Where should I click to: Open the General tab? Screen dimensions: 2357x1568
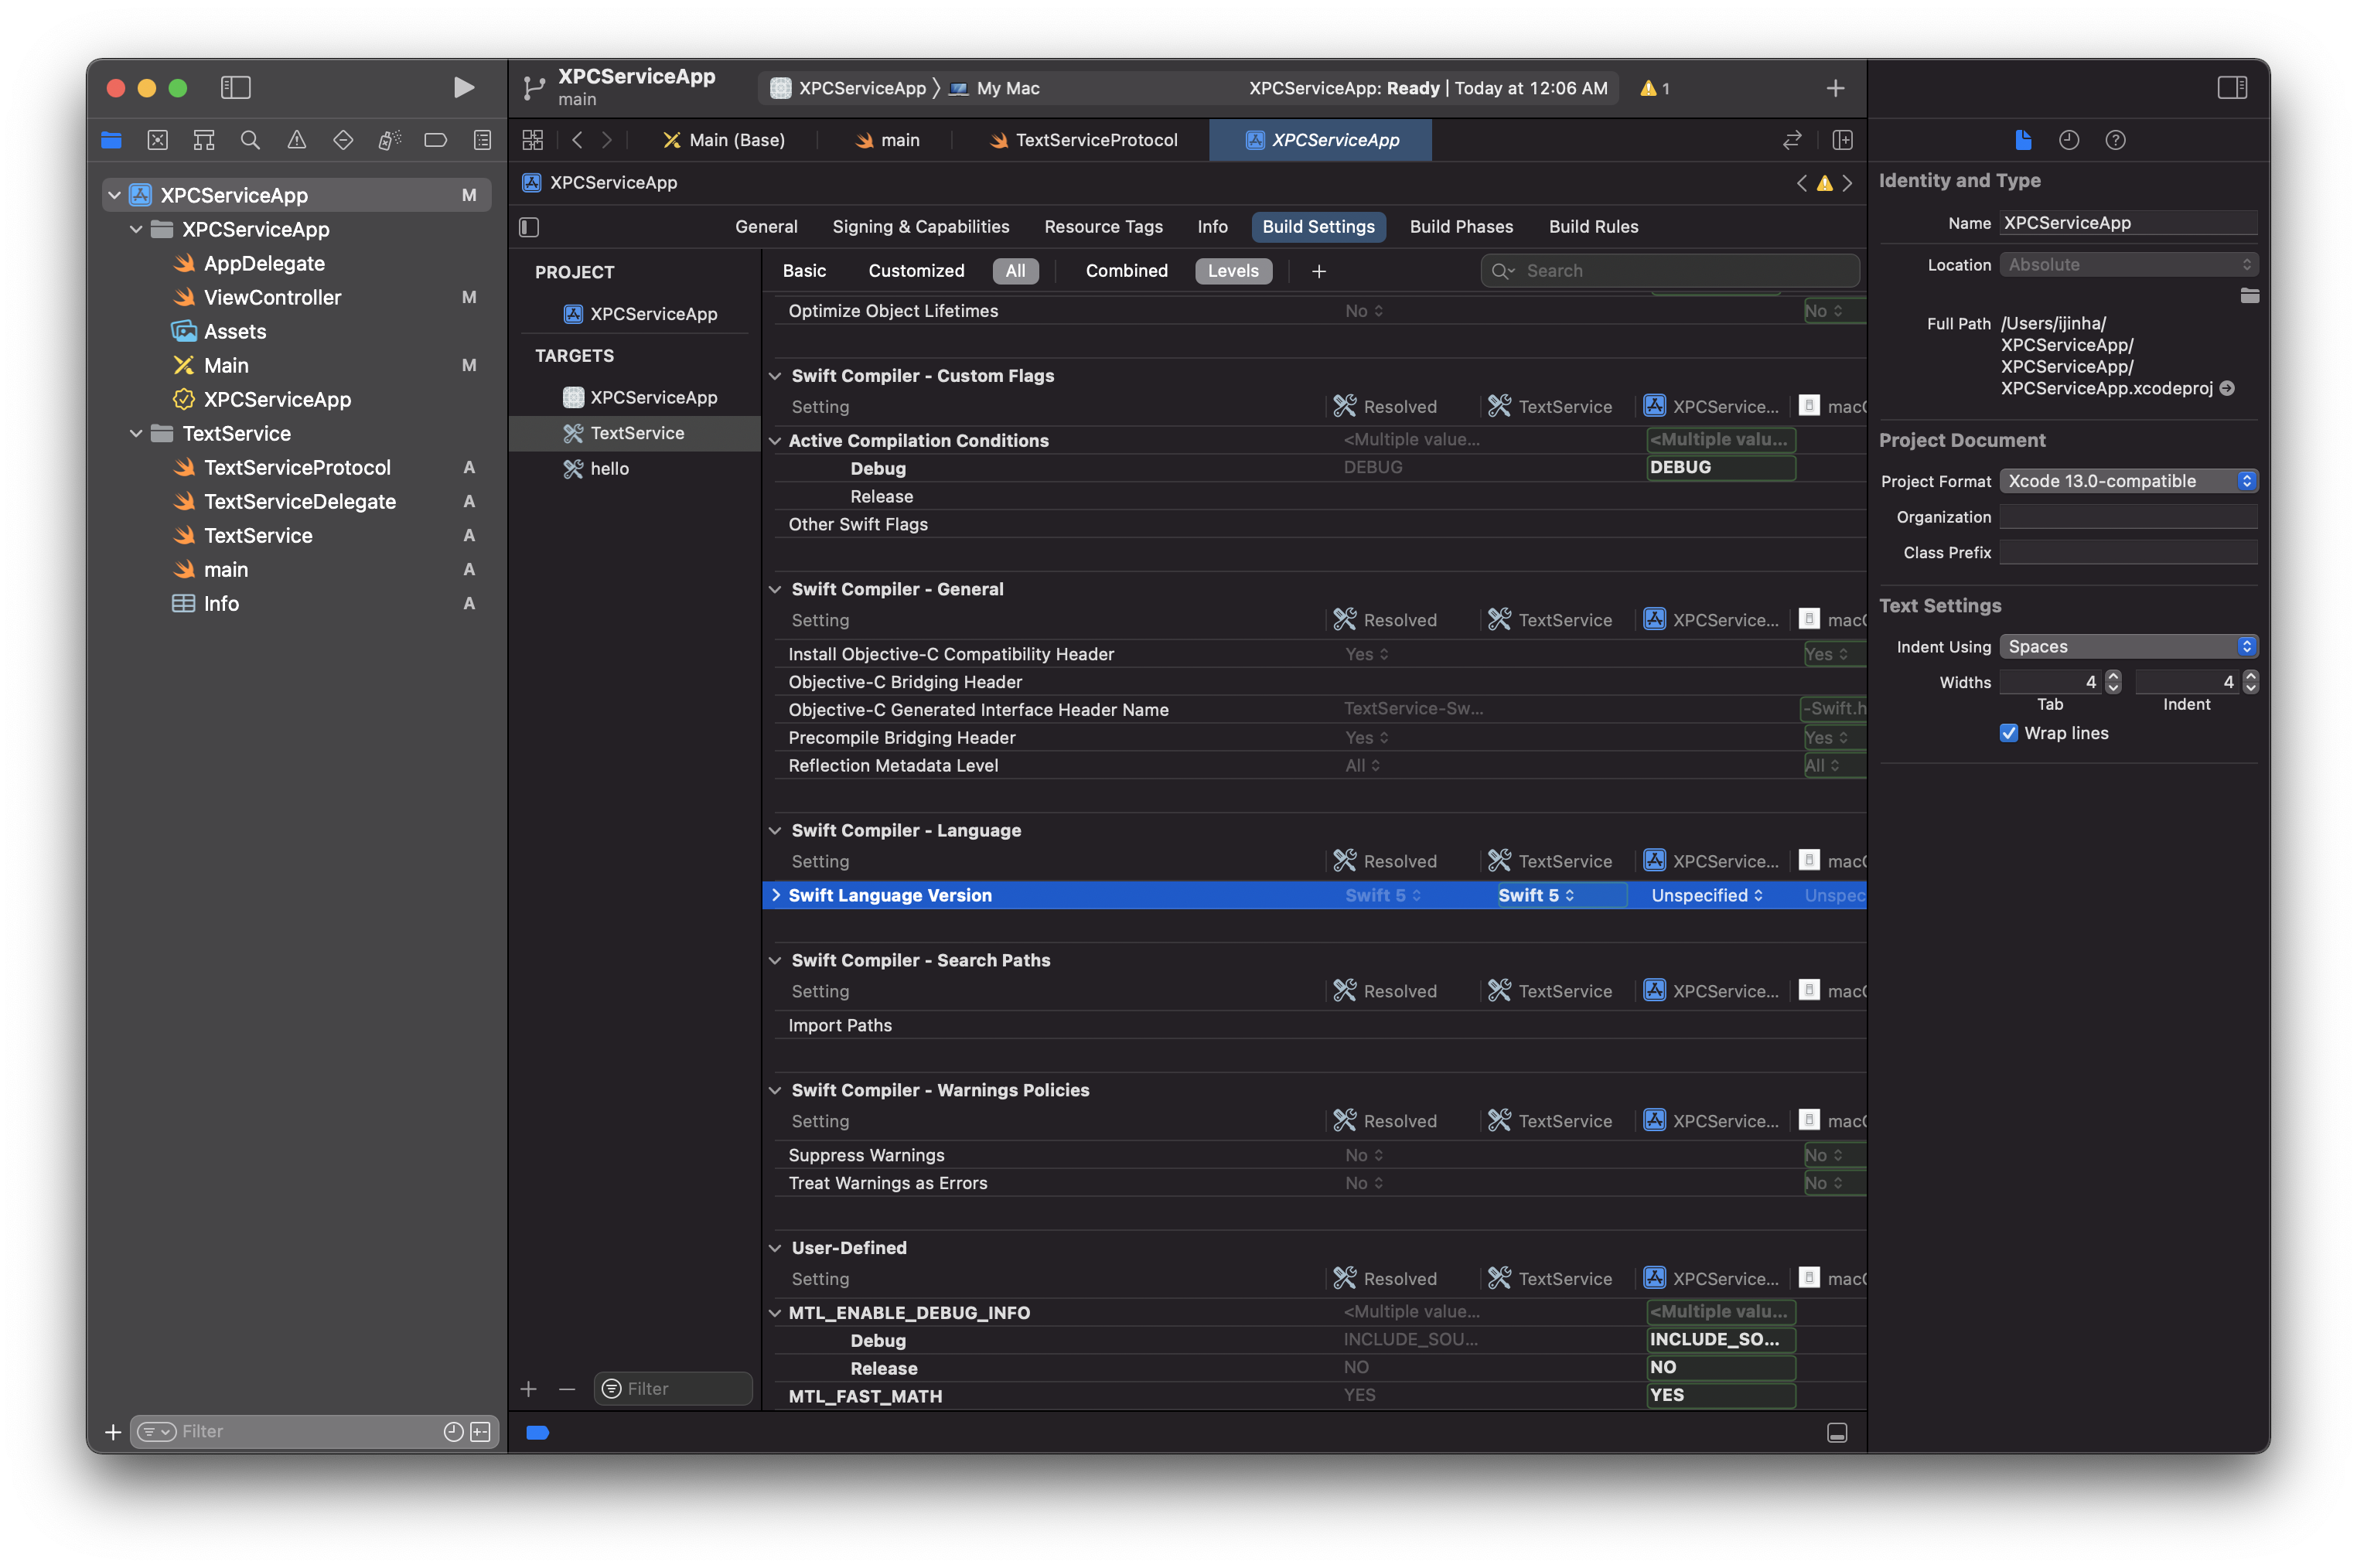point(766,227)
